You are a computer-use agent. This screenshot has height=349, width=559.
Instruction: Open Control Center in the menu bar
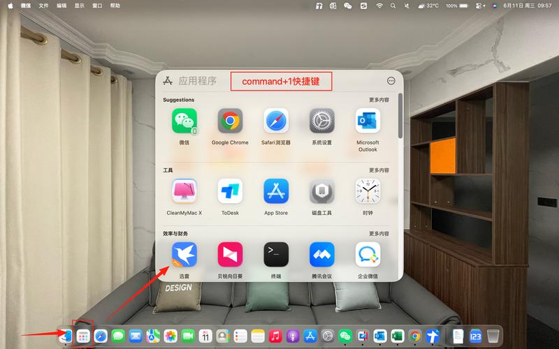[480, 6]
